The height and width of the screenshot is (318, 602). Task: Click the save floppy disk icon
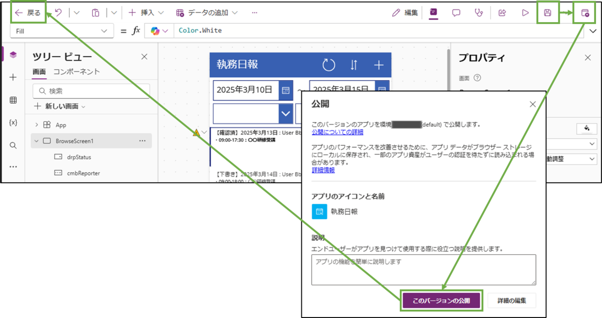pyautogui.click(x=548, y=13)
